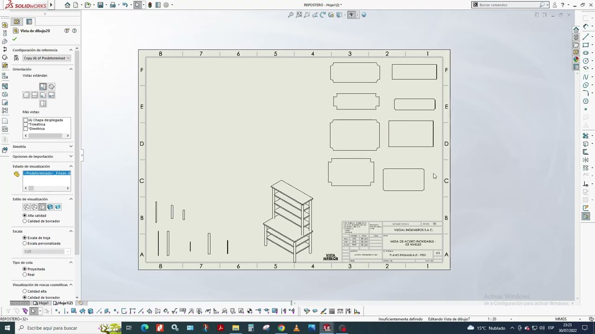Select the Isometric standard view icon
This screenshot has width=595, height=334.
52,87
